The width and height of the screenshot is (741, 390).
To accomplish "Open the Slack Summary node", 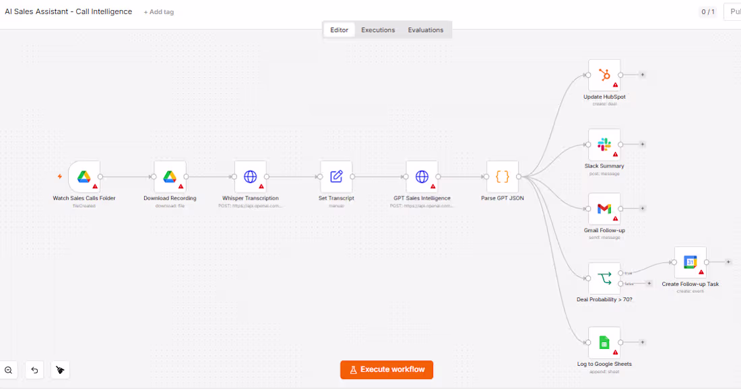I will tap(604, 145).
